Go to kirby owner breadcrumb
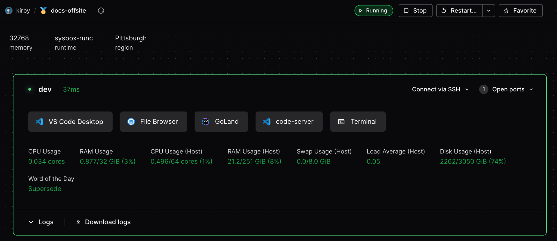 (x=23, y=11)
